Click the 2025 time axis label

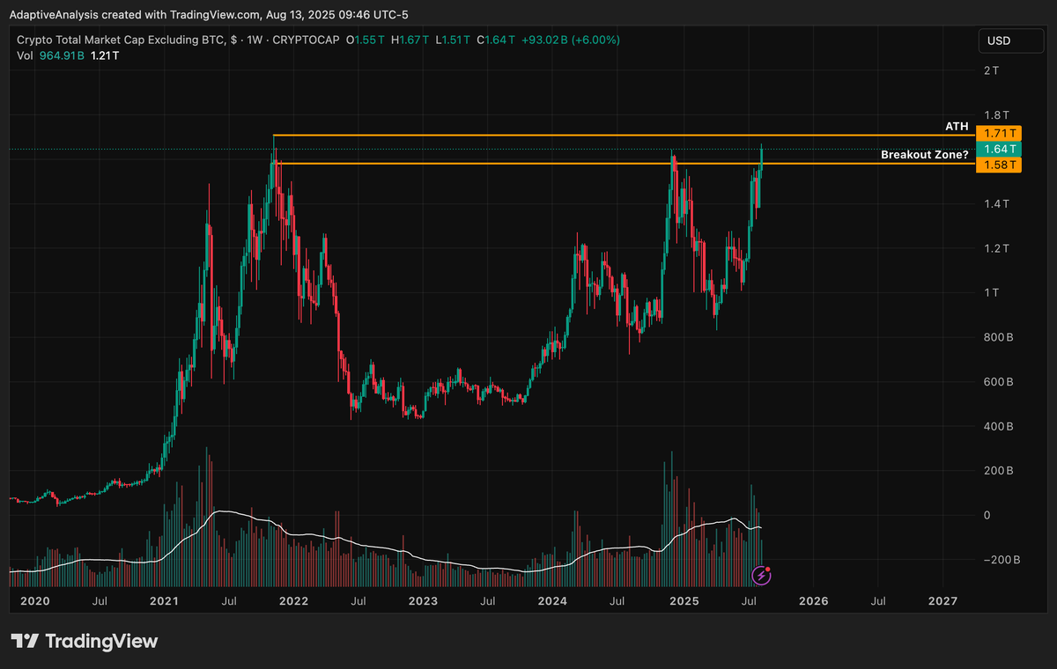684,601
